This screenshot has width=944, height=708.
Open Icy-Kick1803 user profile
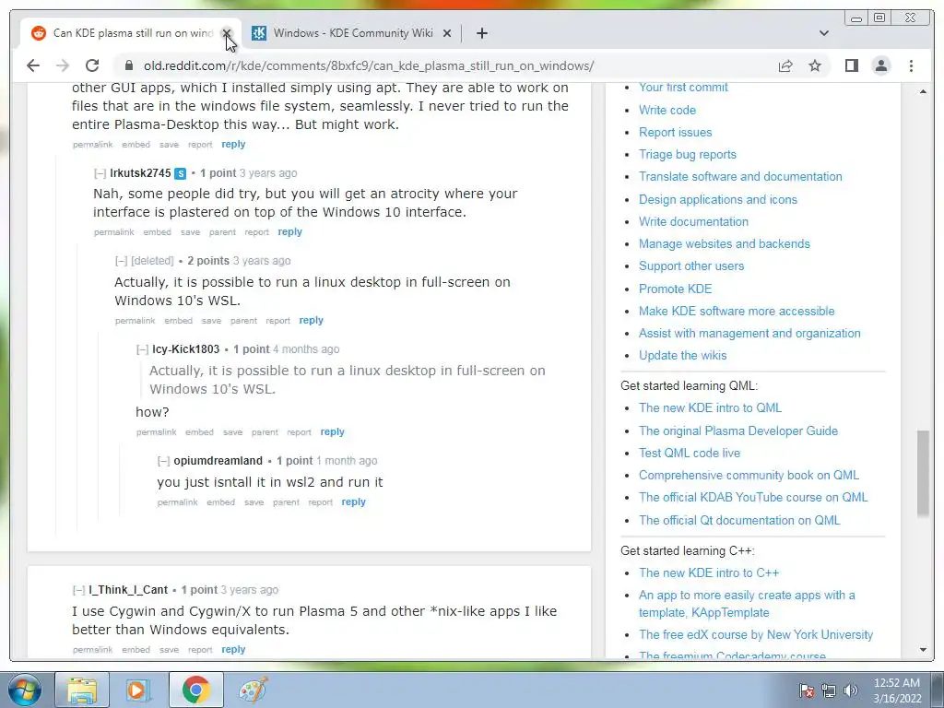pyautogui.click(x=185, y=349)
